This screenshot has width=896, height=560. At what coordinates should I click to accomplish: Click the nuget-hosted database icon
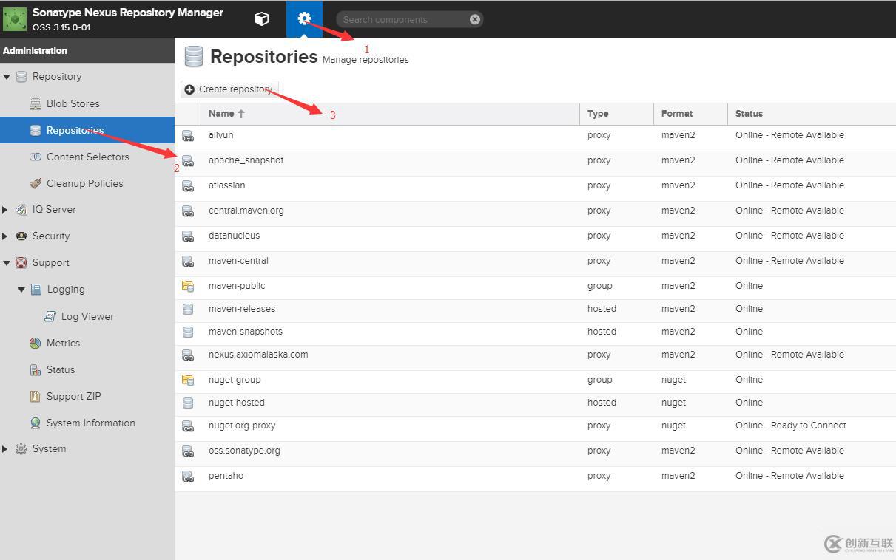[188, 403]
